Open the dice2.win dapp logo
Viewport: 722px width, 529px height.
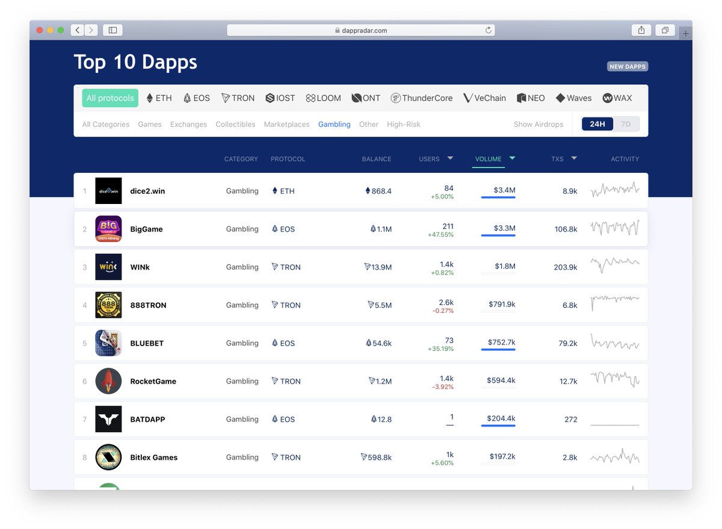108,191
